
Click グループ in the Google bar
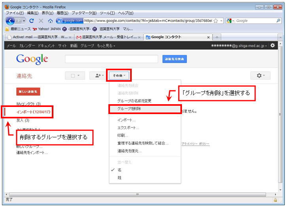tap(87, 46)
